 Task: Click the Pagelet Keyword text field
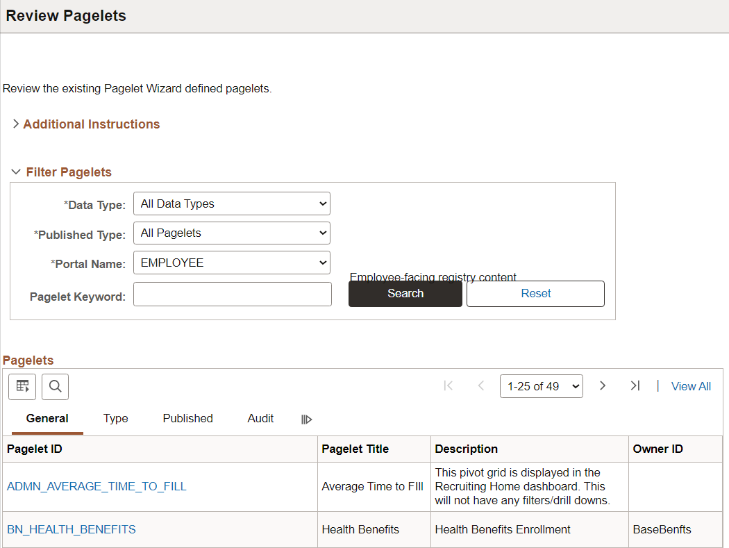[233, 294]
